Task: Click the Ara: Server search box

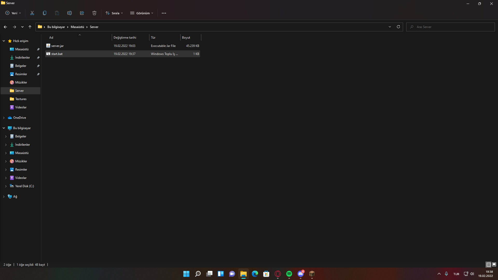Action: pos(451,27)
